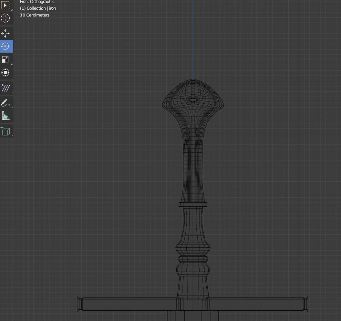Select the Select Box tool

click(5, 5)
